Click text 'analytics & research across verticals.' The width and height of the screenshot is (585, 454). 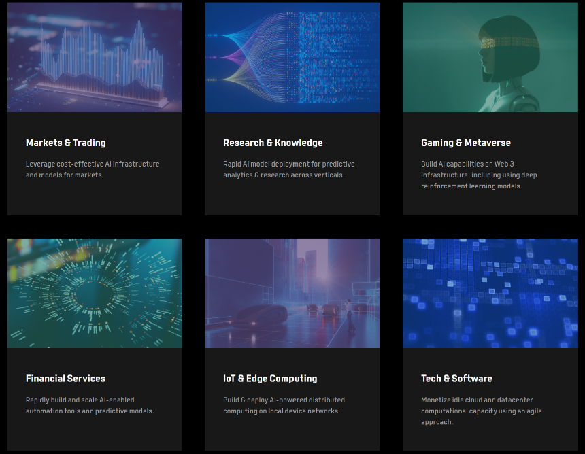pyautogui.click(x=284, y=175)
